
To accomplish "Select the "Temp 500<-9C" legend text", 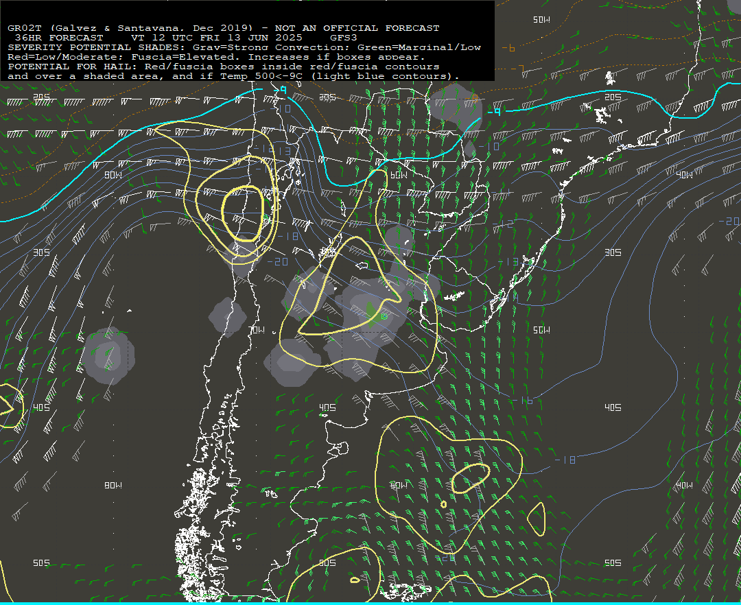I will coord(261,76).
